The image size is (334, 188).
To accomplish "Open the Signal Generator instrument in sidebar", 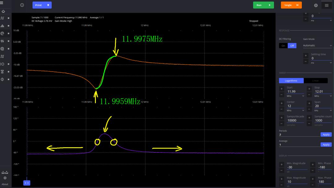I will coord(2,41).
